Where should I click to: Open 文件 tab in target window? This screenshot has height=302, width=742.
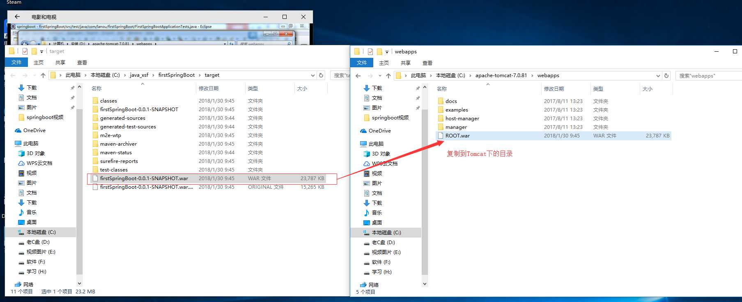(16, 62)
